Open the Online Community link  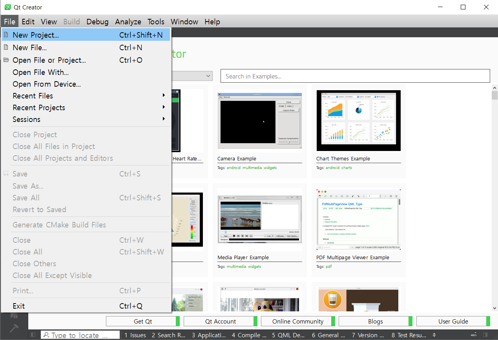click(298, 321)
